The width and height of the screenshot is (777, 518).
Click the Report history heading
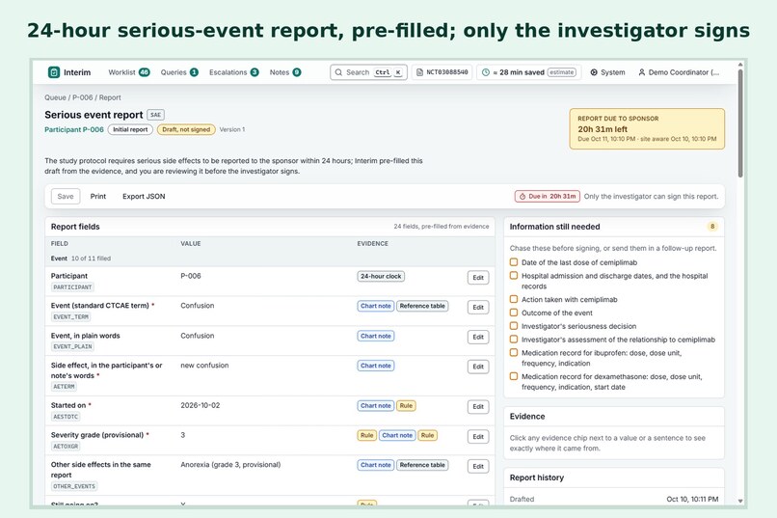(537, 477)
